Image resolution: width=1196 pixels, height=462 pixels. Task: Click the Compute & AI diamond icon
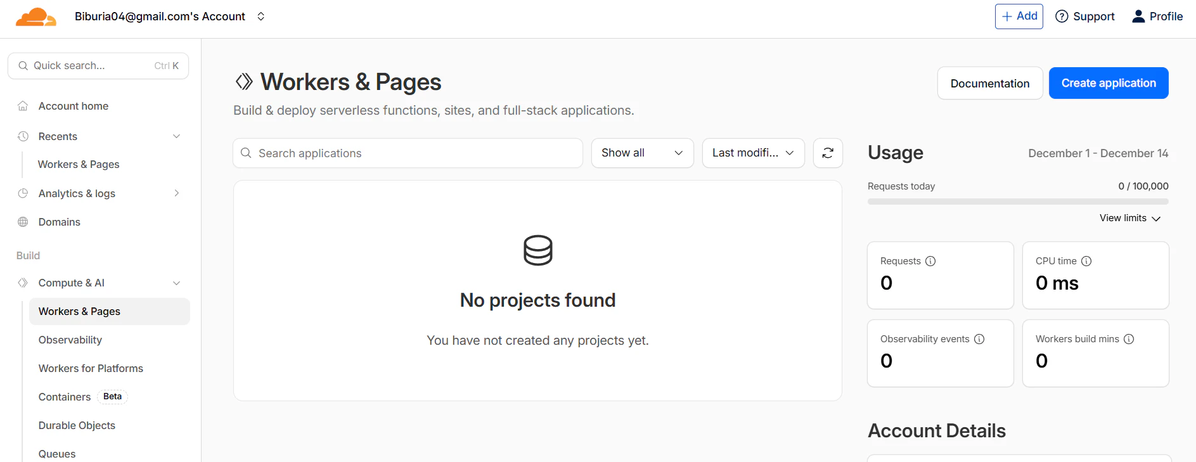pos(23,283)
